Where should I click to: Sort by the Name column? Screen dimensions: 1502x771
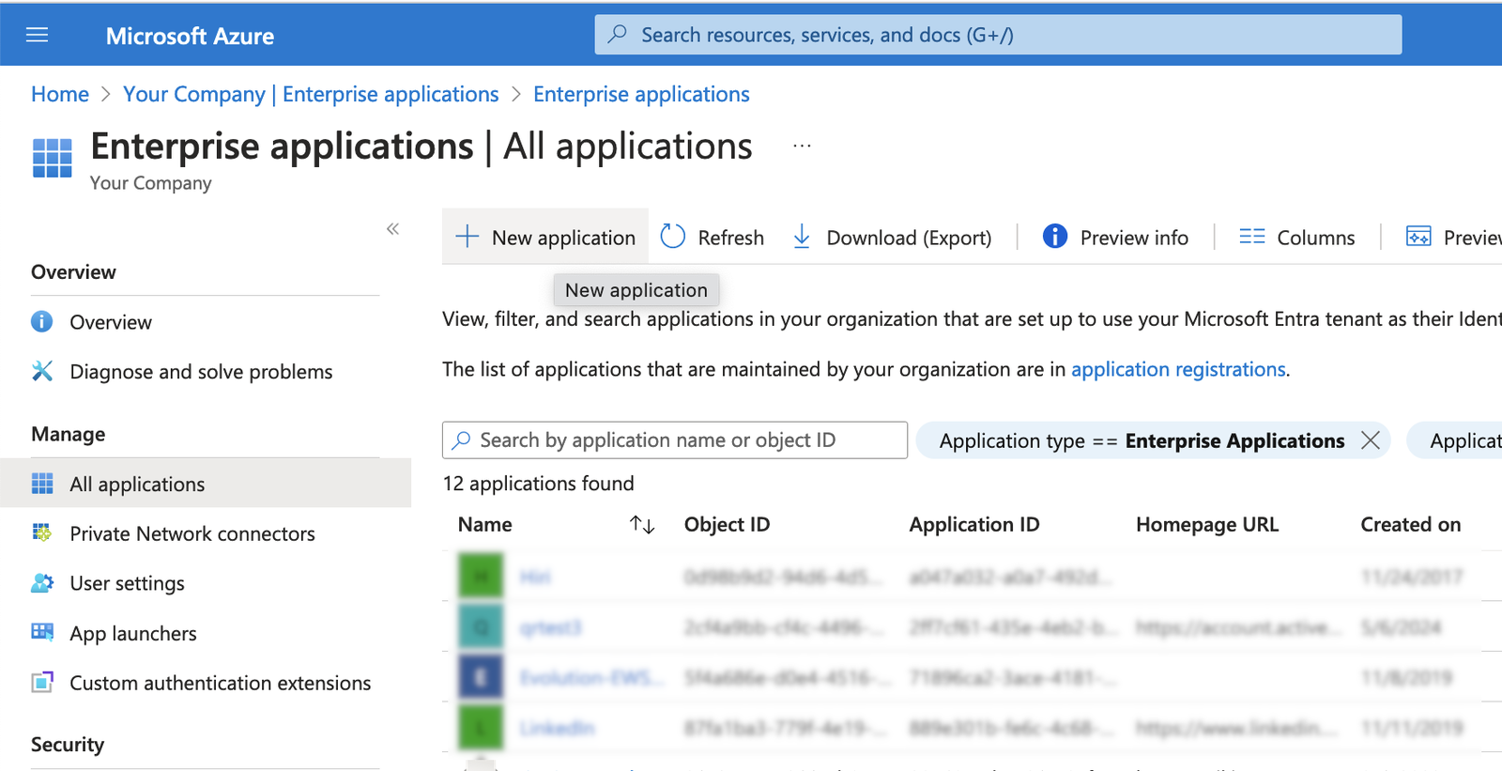[485, 524]
